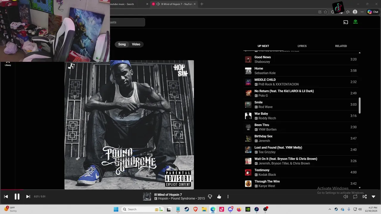Open browser Settings and more menu
The width and height of the screenshot is (381, 214).
coord(362,12)
